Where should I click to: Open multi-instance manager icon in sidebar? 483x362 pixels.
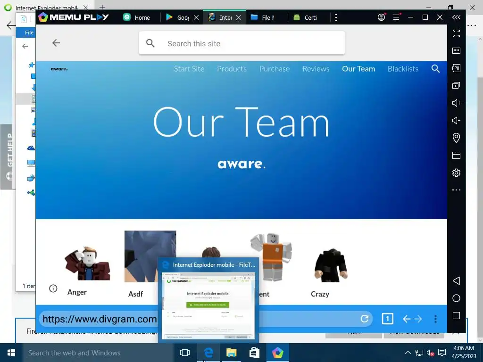(x=456, y=86)
